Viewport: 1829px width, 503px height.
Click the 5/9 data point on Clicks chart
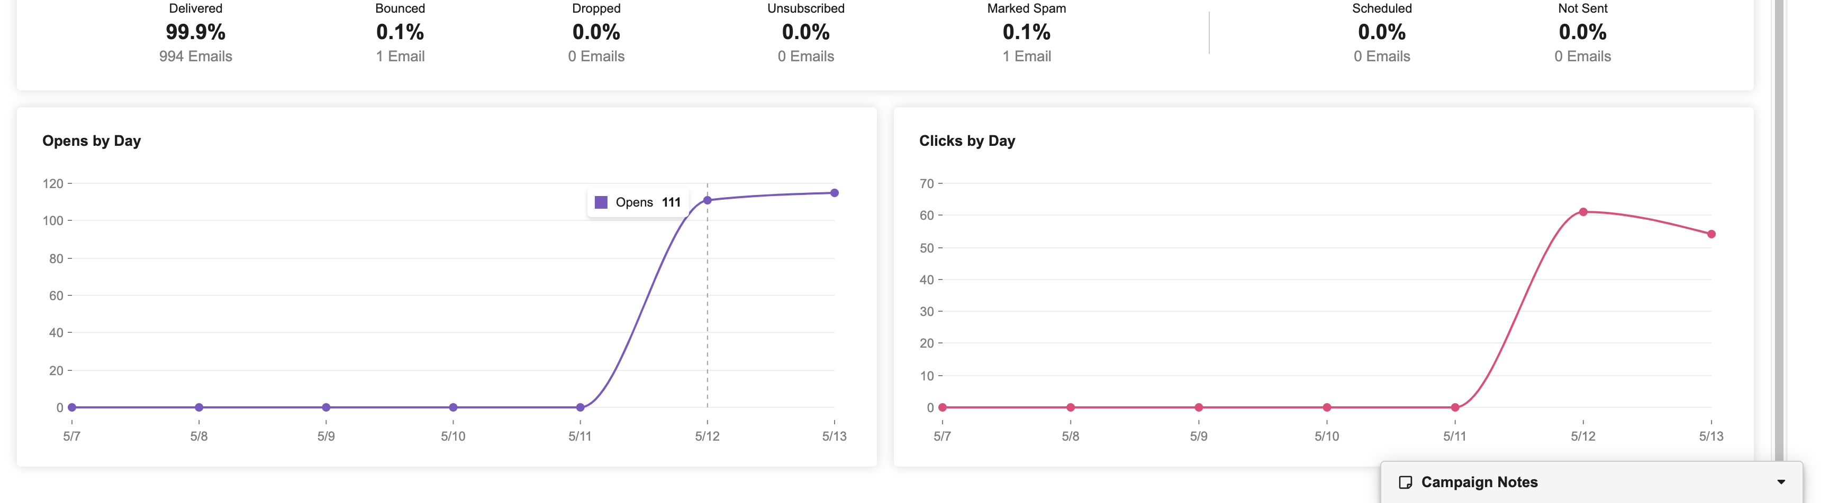pos(1199,407)
